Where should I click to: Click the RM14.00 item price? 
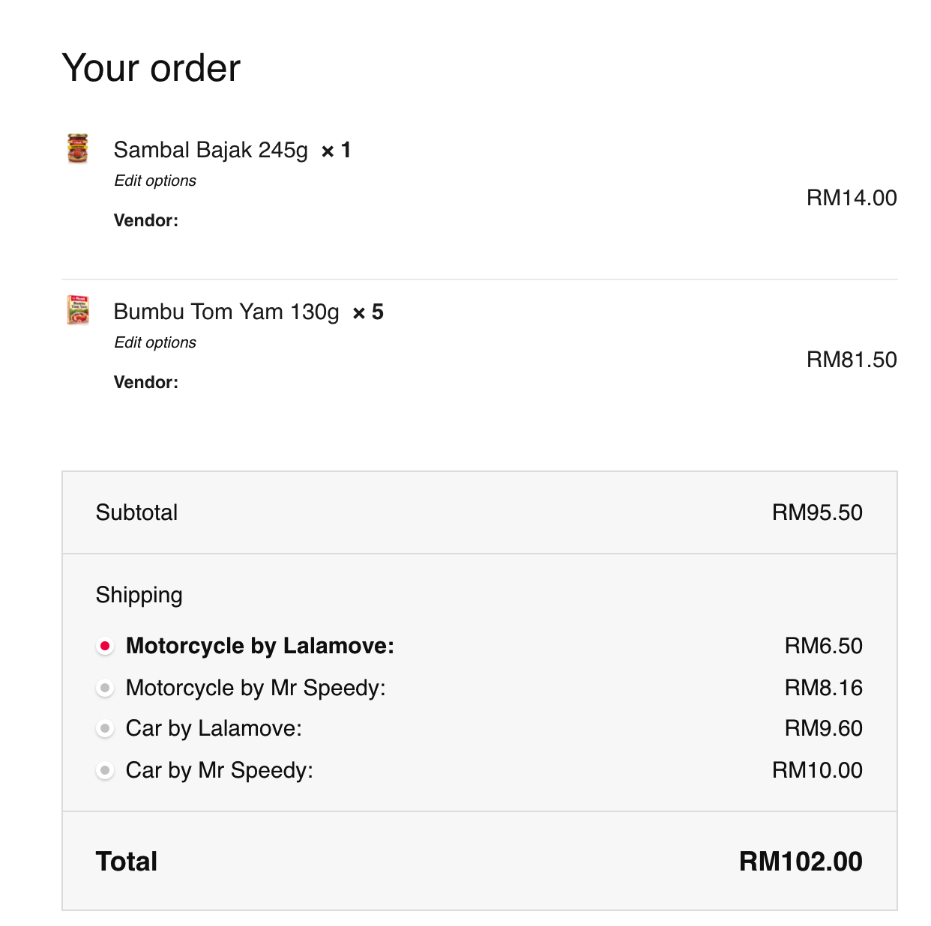[x=852, y=198]
